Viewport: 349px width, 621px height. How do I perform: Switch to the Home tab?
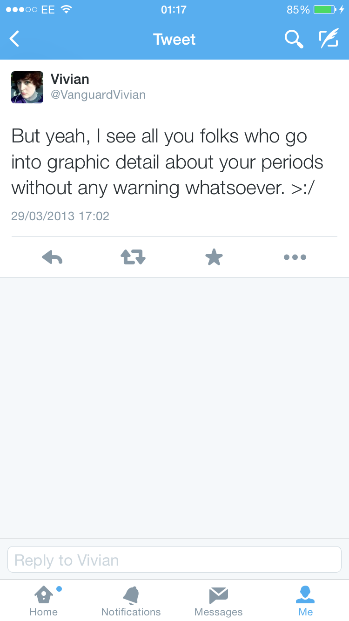(44, 601)
